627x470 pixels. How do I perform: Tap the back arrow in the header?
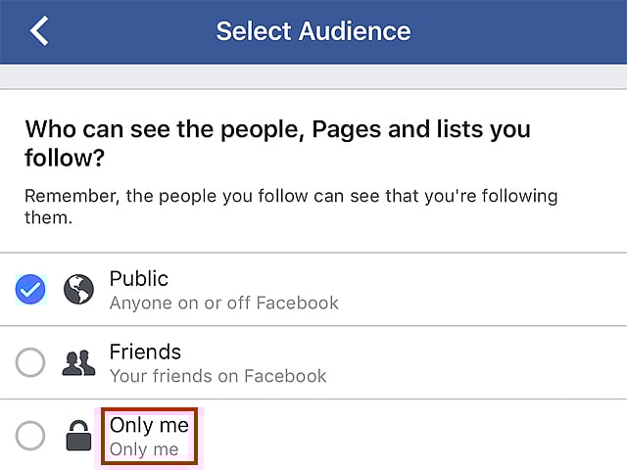pyautogui.click(x=39, y=30)
